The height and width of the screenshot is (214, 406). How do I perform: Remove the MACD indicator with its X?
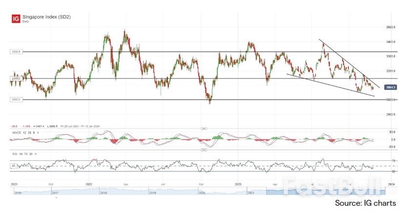tap(38, 133)
